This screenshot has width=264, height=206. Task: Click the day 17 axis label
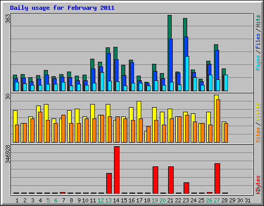[139, 200]
